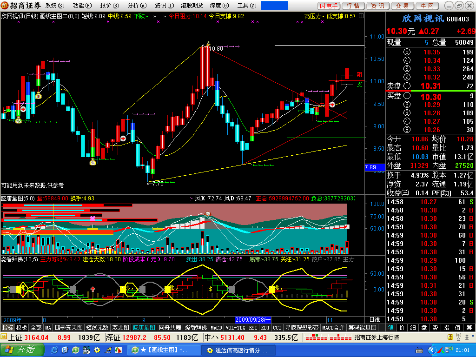Select the 全部 tab
Viewport: 476px width, 357px height.
(36, 328)
